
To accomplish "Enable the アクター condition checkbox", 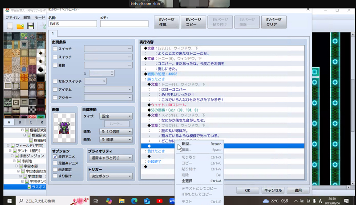I will [55, 97].
